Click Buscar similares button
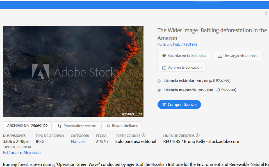The height and width of the screenshot is (167, 269). [122, 126]
